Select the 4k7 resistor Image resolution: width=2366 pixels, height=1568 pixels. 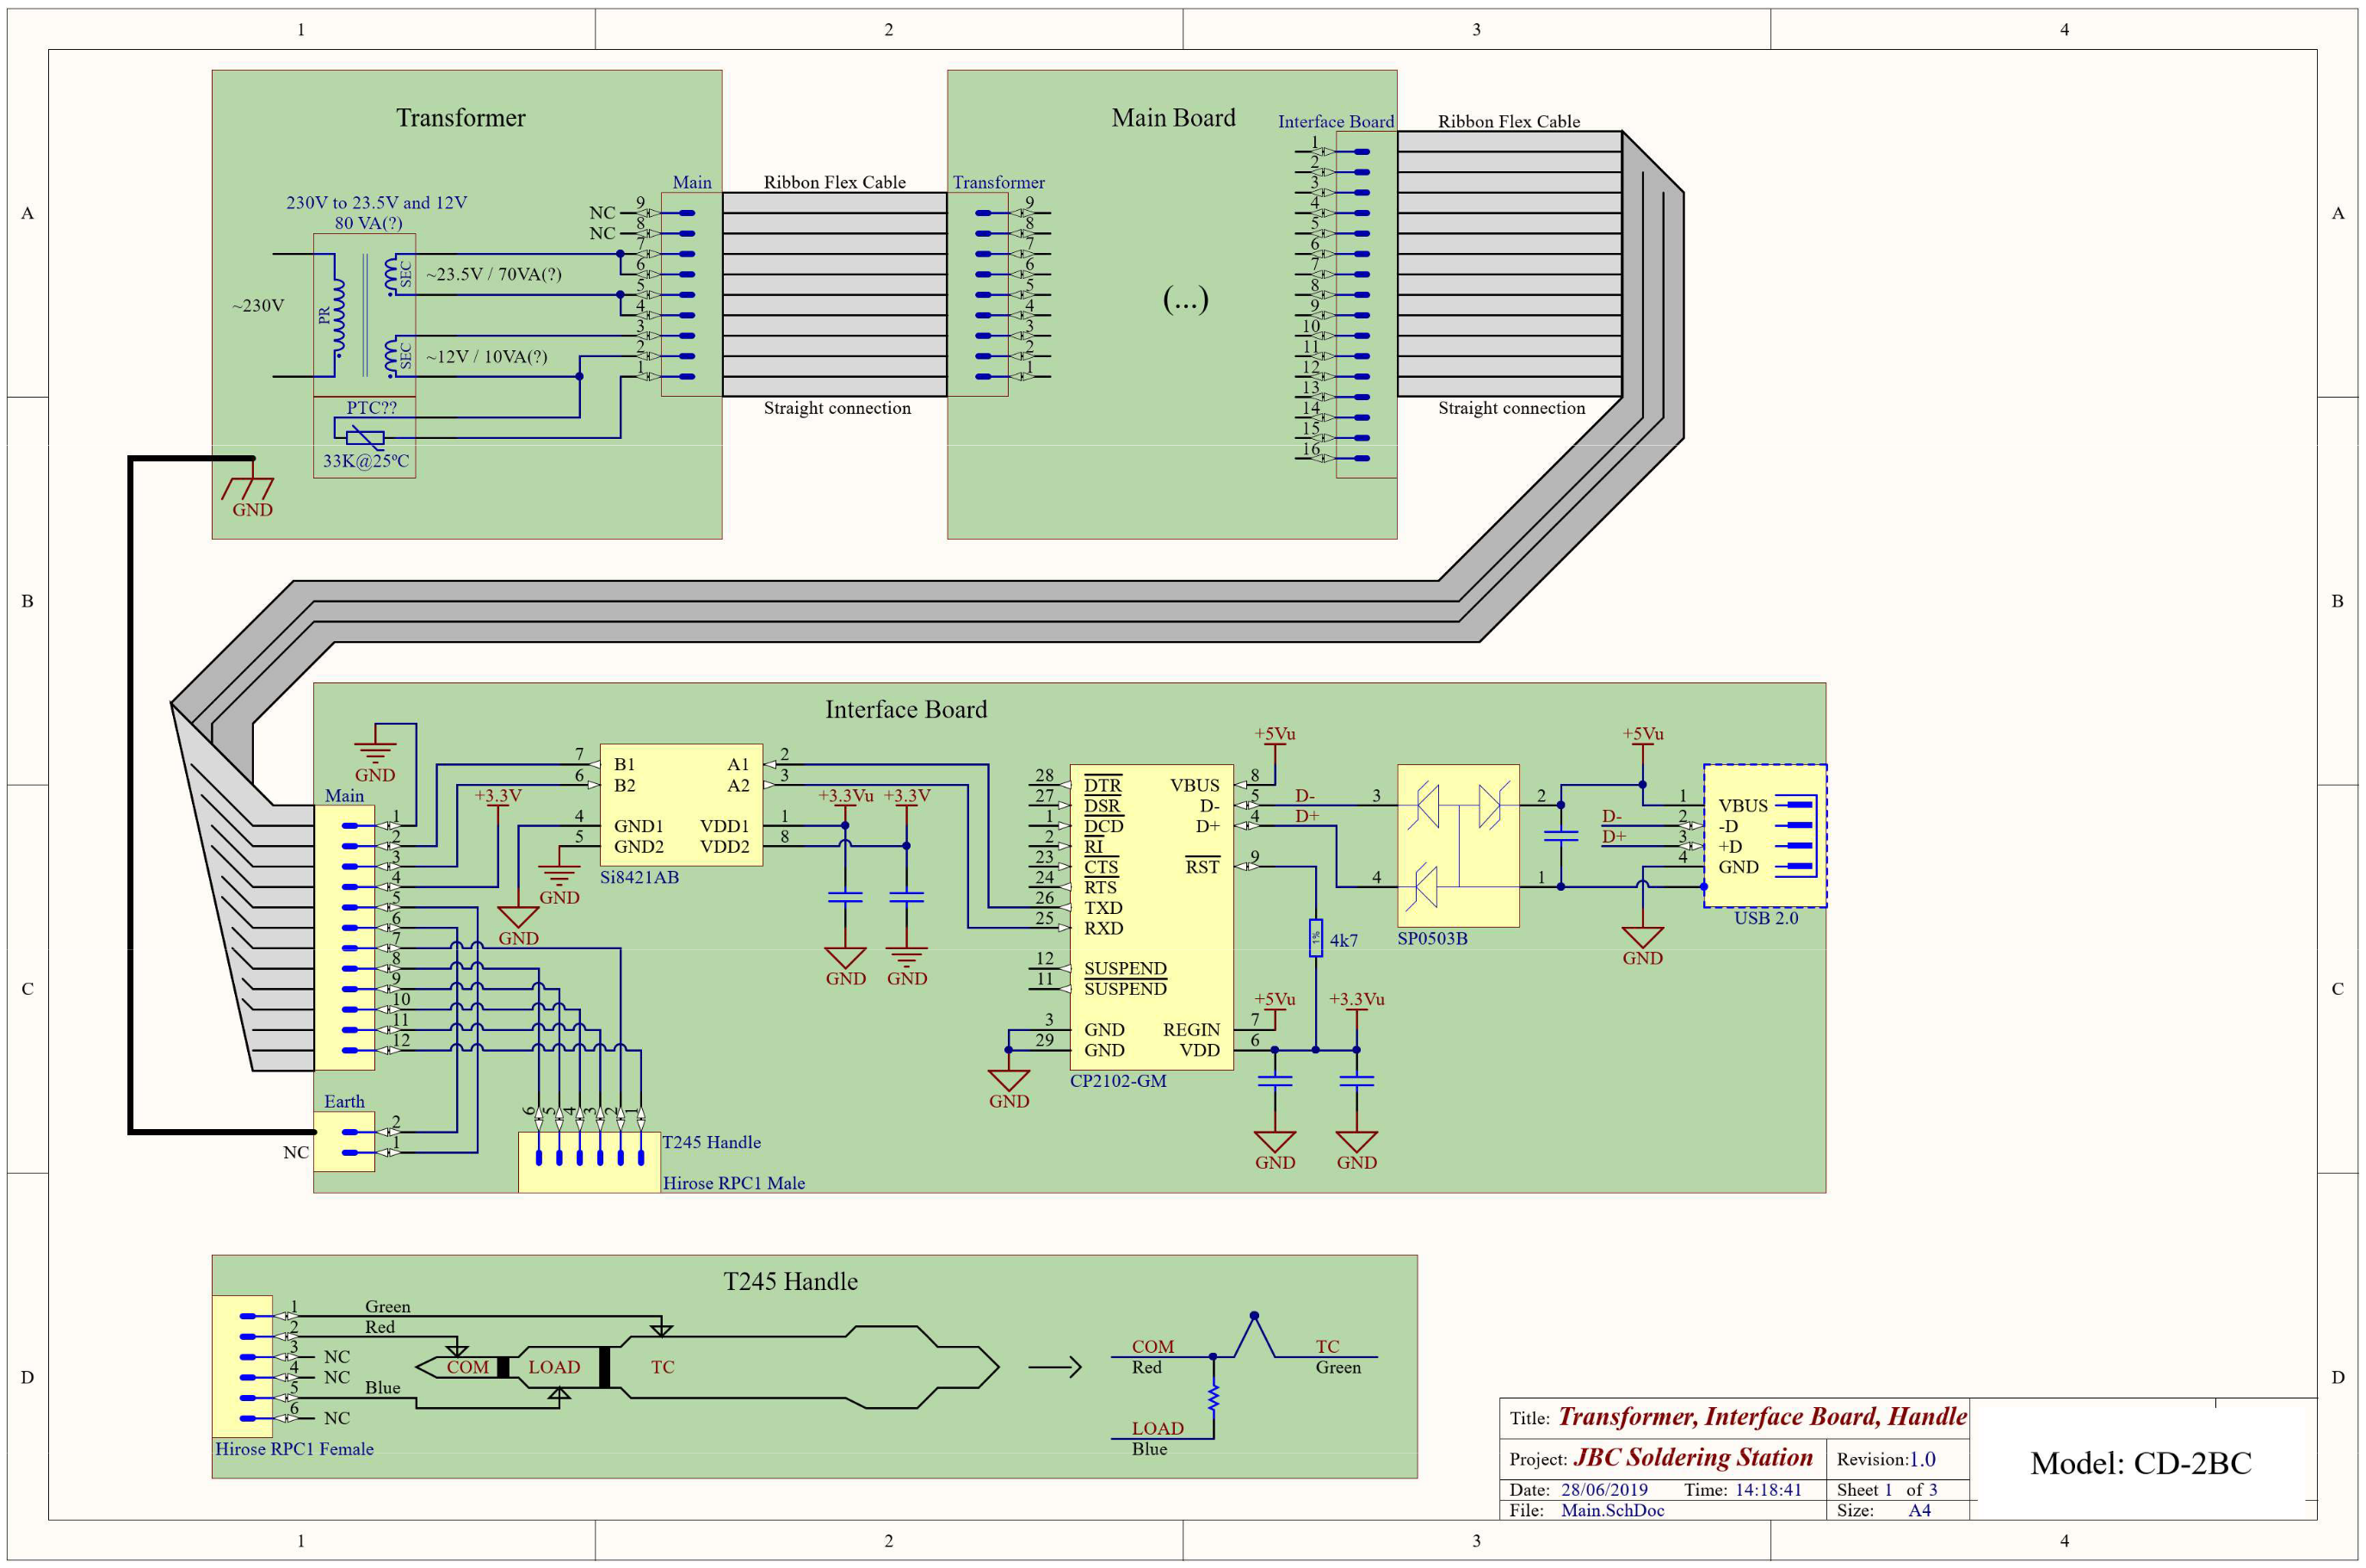click(x=1316, y=938)
